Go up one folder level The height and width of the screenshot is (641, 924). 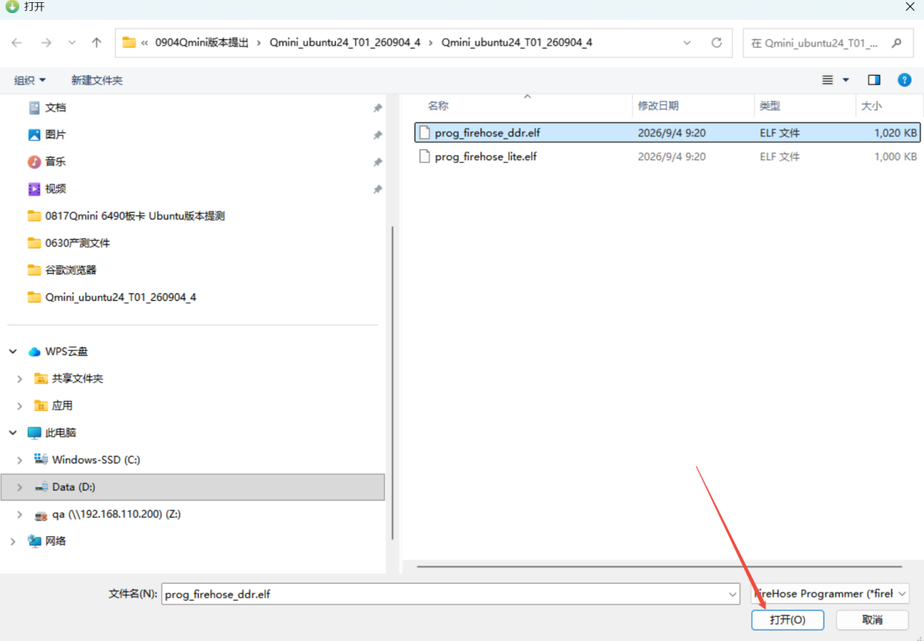coord(96,43)
